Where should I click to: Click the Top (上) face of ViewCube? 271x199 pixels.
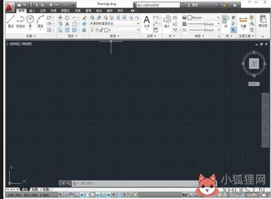point(254,63)
